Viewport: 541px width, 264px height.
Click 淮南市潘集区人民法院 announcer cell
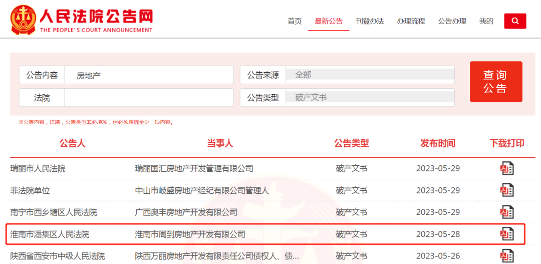49,234
